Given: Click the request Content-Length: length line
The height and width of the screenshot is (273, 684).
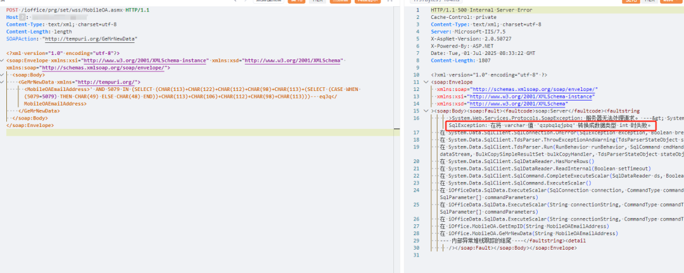Looking at the screenshot, I should (x=39, y=32).
